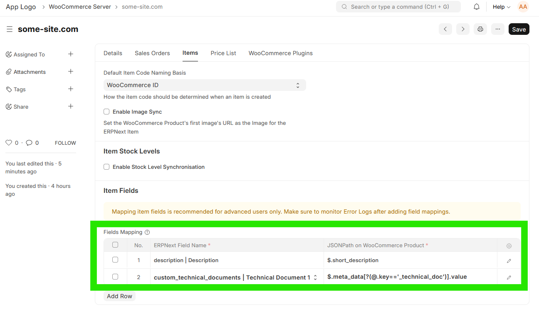Edit row 2 with pencil icon
This screenshot has height=309, width=539.
pyautogui.click(x=509, y=277)
